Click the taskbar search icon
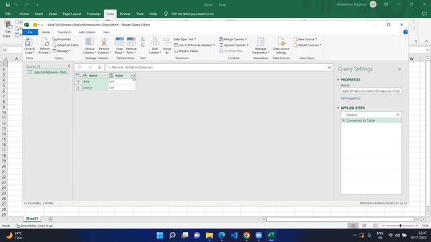The image size is (431, 242). 172,235
